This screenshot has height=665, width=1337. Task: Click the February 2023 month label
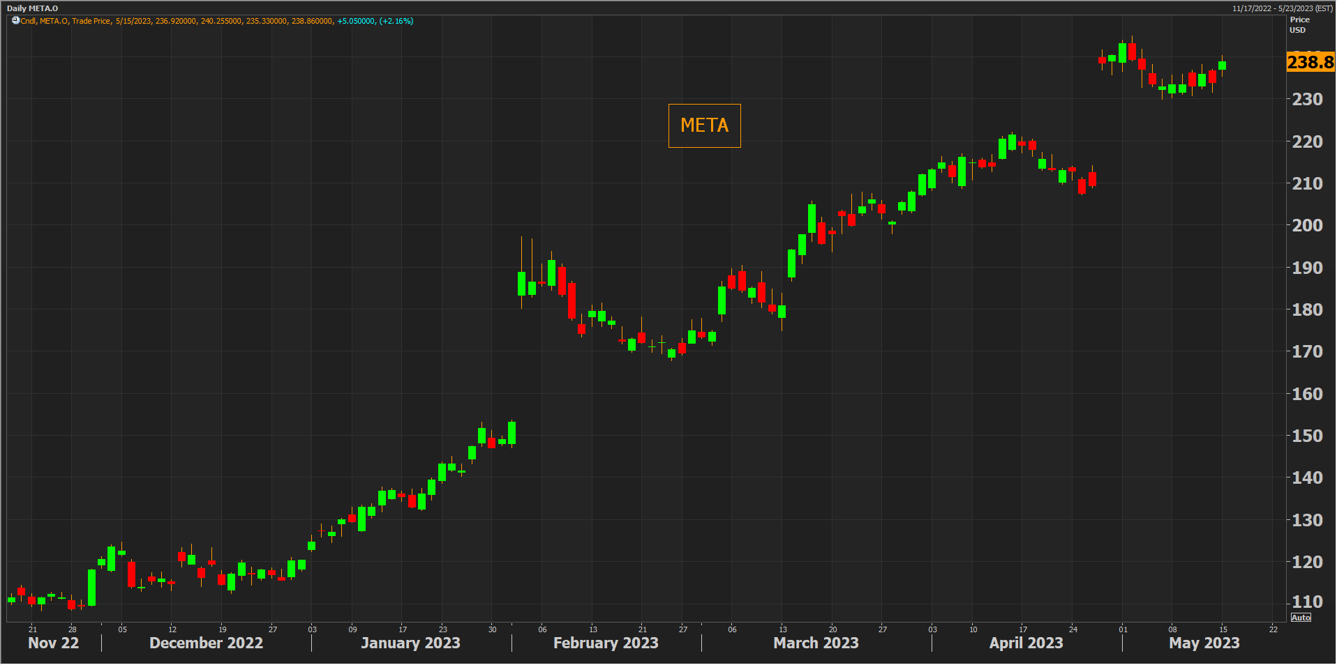point(606,643)
